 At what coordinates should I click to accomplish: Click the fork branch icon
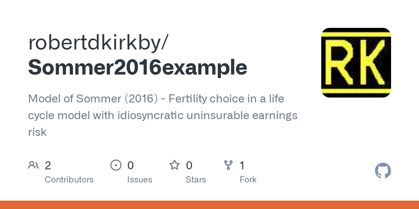228,165
